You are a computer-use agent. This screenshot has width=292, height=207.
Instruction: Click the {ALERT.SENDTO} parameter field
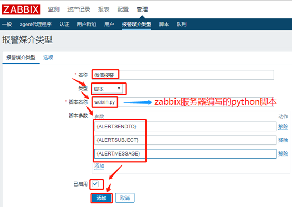(x=185, y=127)
